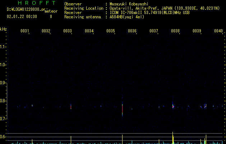The height and width of the screenshot is (144, 226).
Task: Click time marker 0035
Action: [x=111, y=31]
